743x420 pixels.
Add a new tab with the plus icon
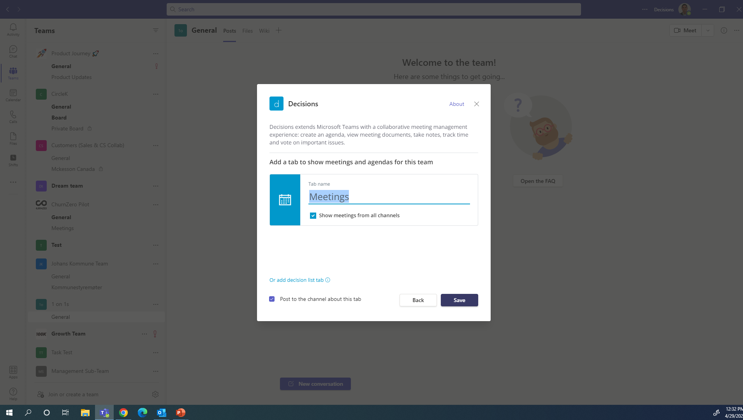278,30
